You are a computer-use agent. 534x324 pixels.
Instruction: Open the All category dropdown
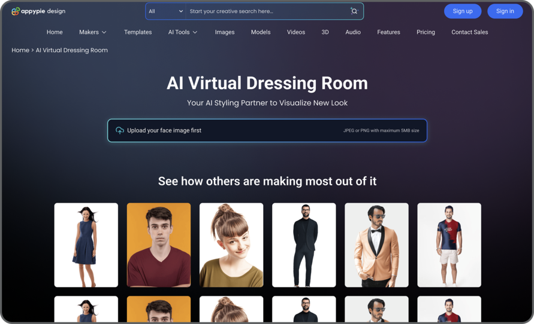tap(166, 11)
